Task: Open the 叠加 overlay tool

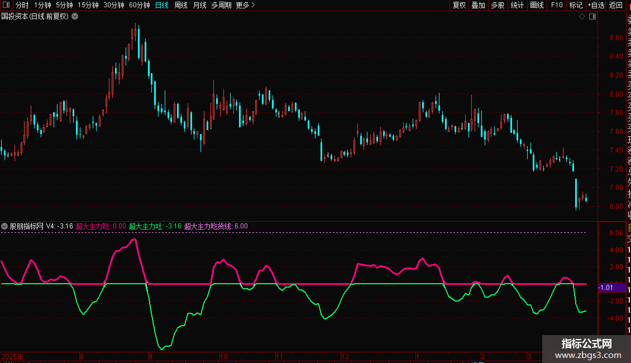Action: coord(478,5)
